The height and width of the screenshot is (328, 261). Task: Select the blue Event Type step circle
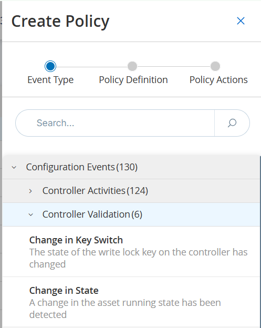[50, 66]
